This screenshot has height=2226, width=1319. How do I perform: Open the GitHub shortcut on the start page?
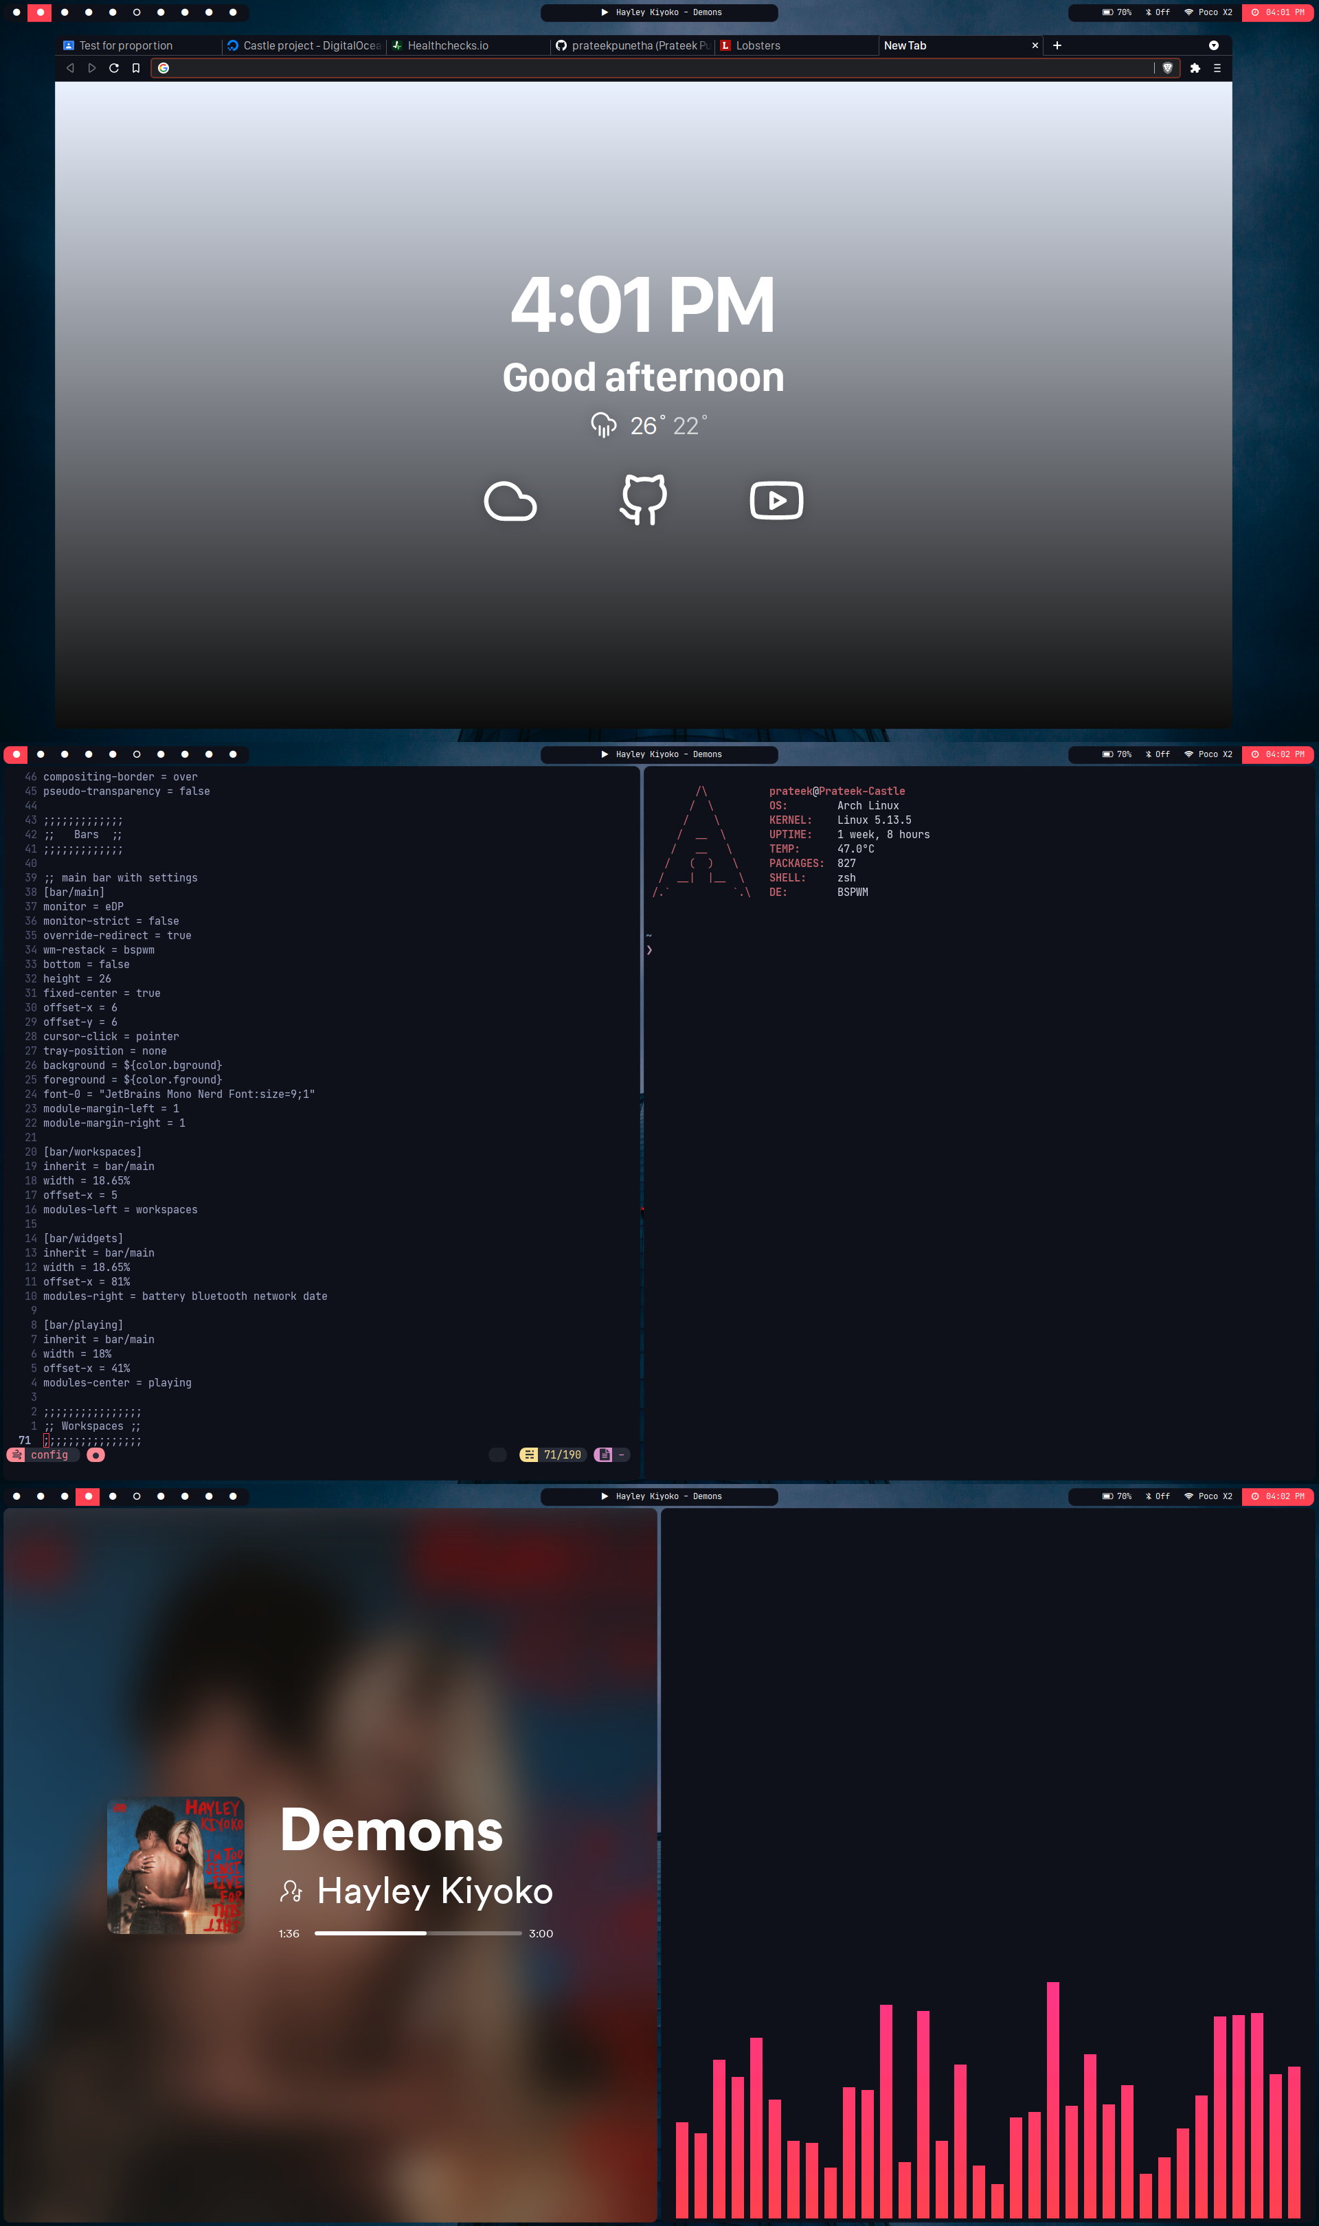coord(644,500)
